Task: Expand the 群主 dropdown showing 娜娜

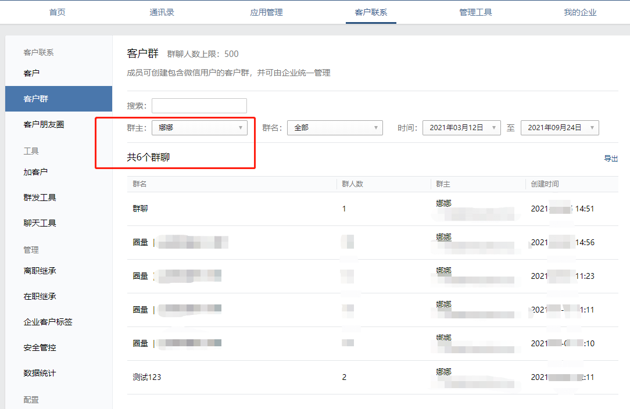Action: 199,127
